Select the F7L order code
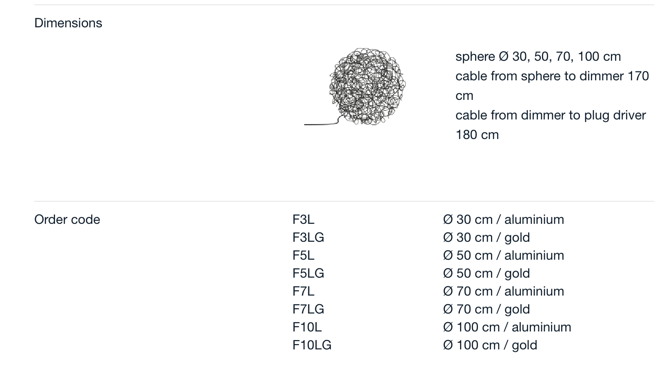The image size is (668, 371). coord(303,291)
